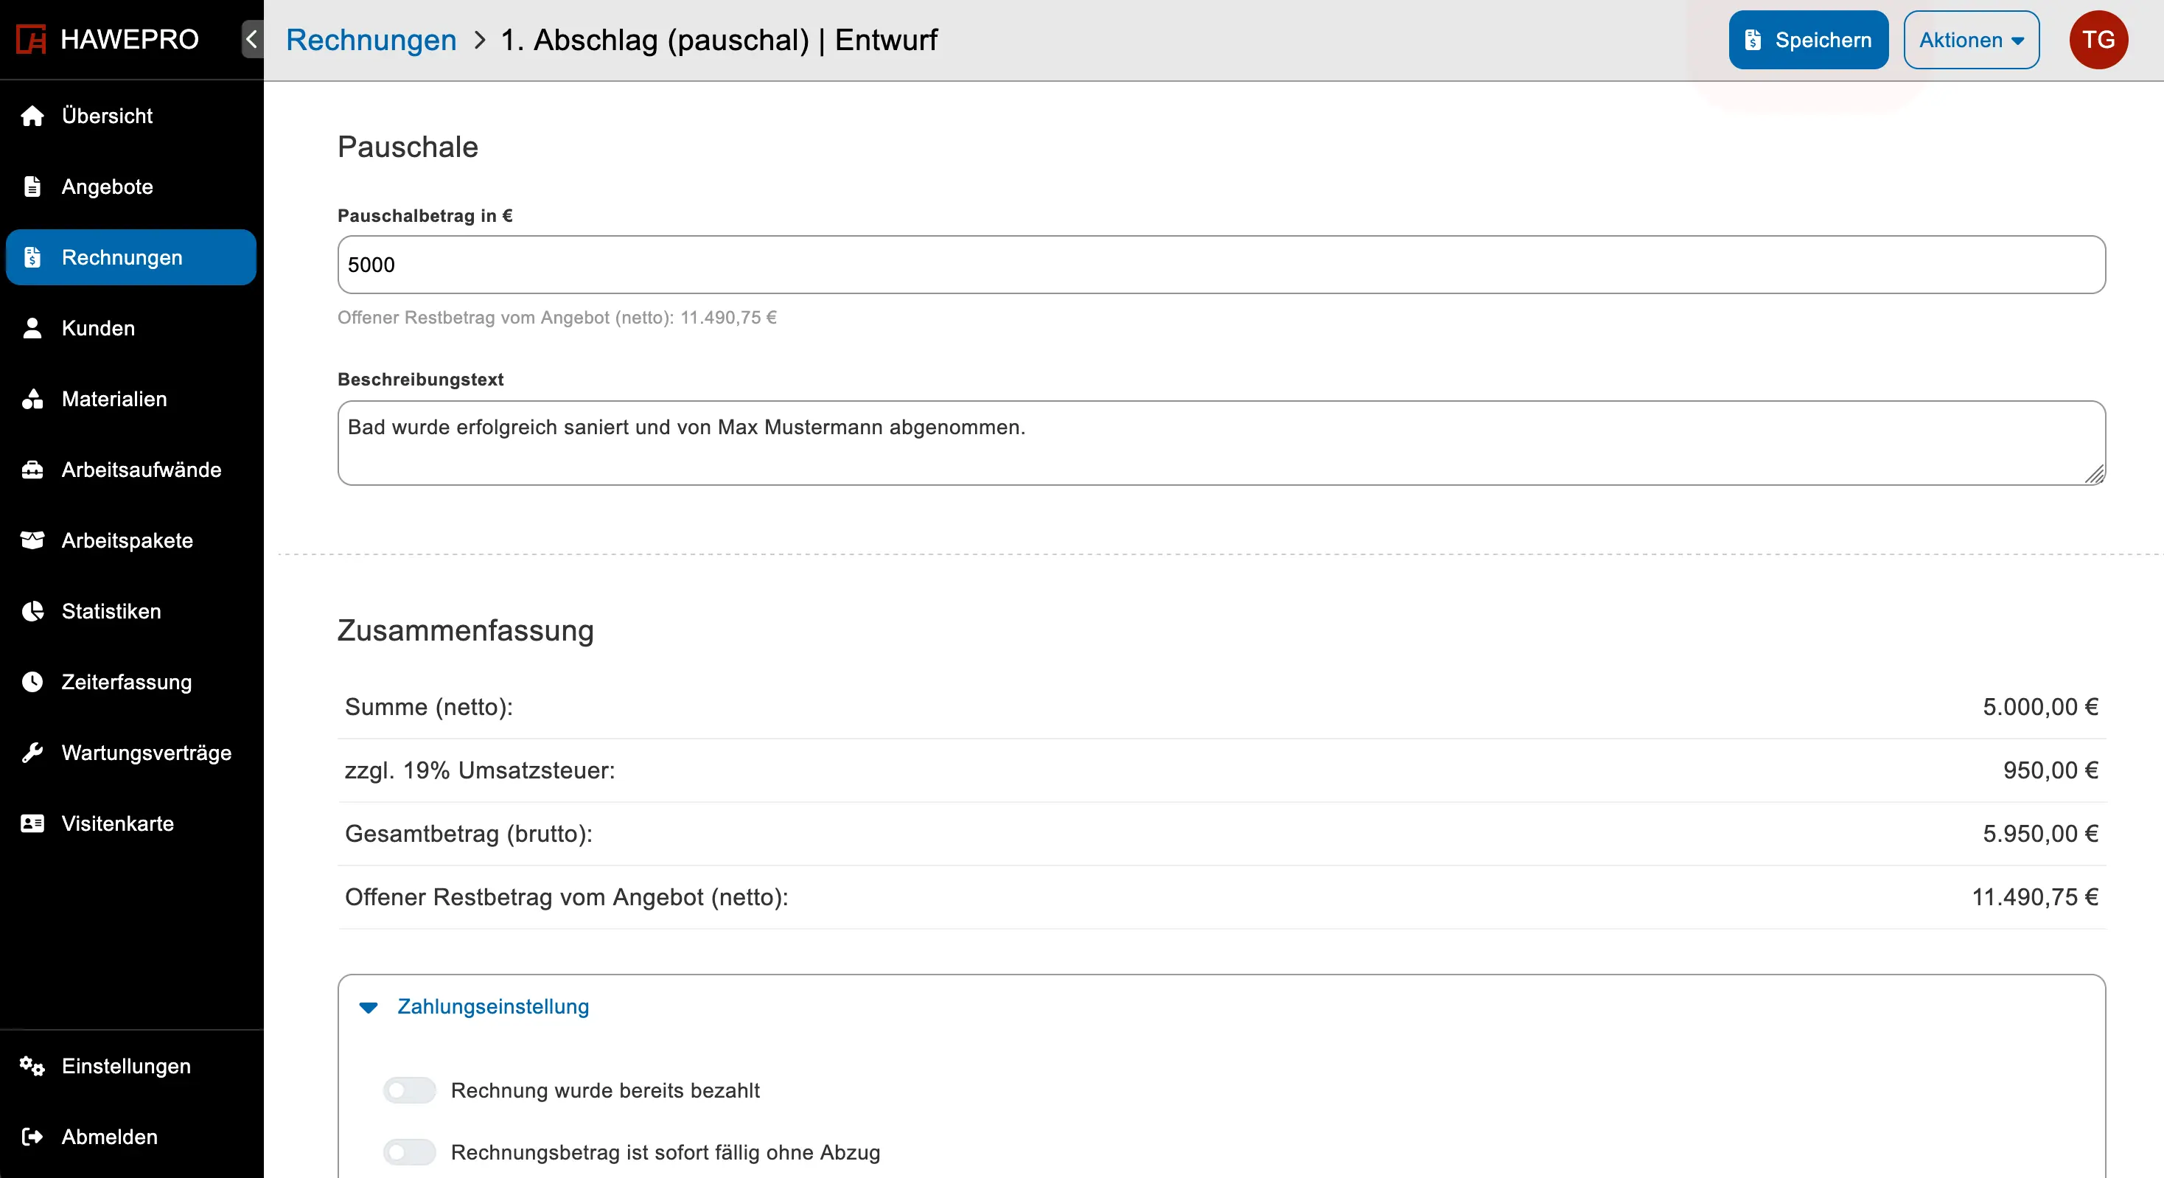2164x1178 pixels.
Task: Click the Zeiterfassung clock icon
Action: (x=32, y=681)
